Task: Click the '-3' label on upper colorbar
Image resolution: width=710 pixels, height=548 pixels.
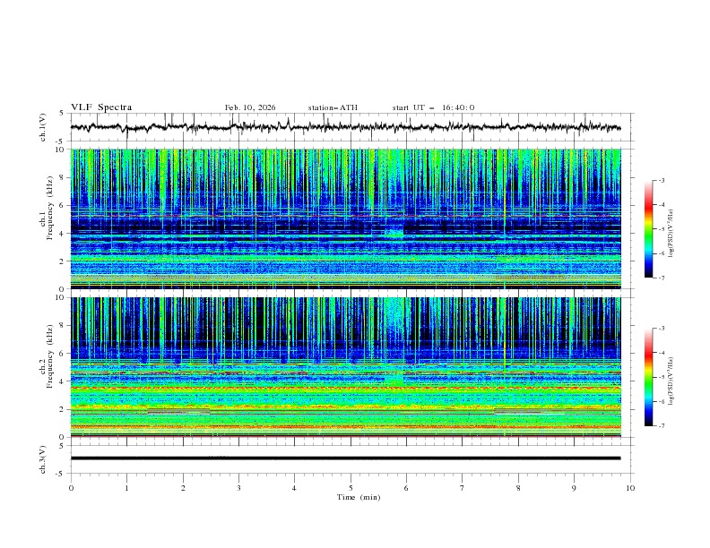Action: (662, 180)
